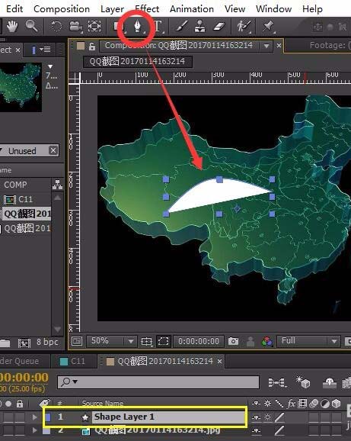Image resolution: width=351 pixels, height=441 pixels.
Task: Toggle shy switch for the jpg layer
Action: tap(256, 430)
